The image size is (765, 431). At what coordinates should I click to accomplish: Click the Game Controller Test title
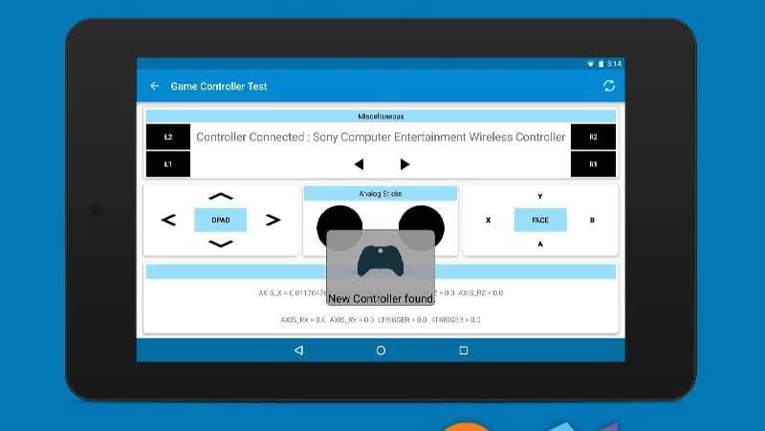pos(219,86)
